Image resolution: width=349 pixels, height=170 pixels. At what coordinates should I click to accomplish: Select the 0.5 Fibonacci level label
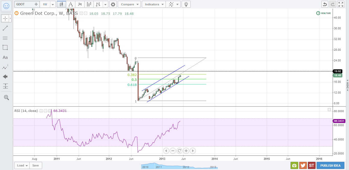pos(134,80)
